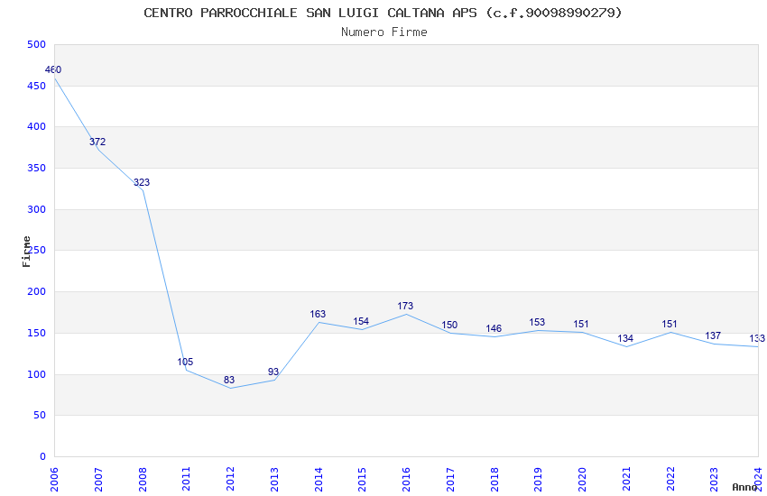The image size is (767, 496).
Task: Click the x-axis year label 2012
Action: point(230,479)
